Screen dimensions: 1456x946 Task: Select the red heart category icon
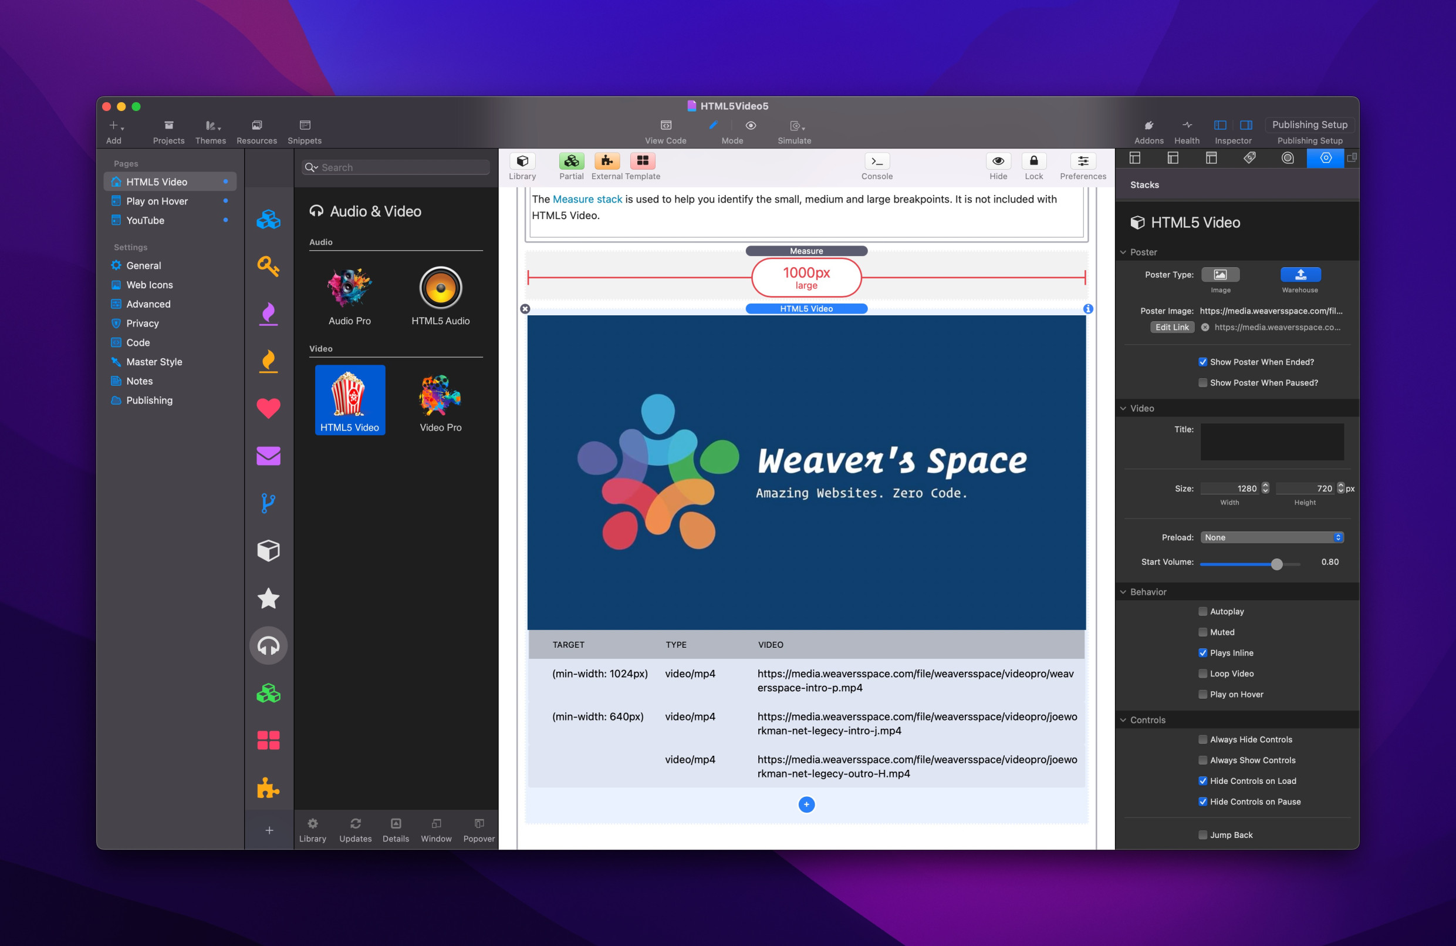(268, 408)
